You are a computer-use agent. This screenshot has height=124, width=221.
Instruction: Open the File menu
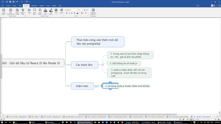[2, 6]
